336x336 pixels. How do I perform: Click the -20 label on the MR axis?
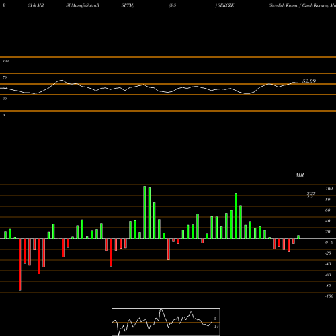(x=328, y=253)
